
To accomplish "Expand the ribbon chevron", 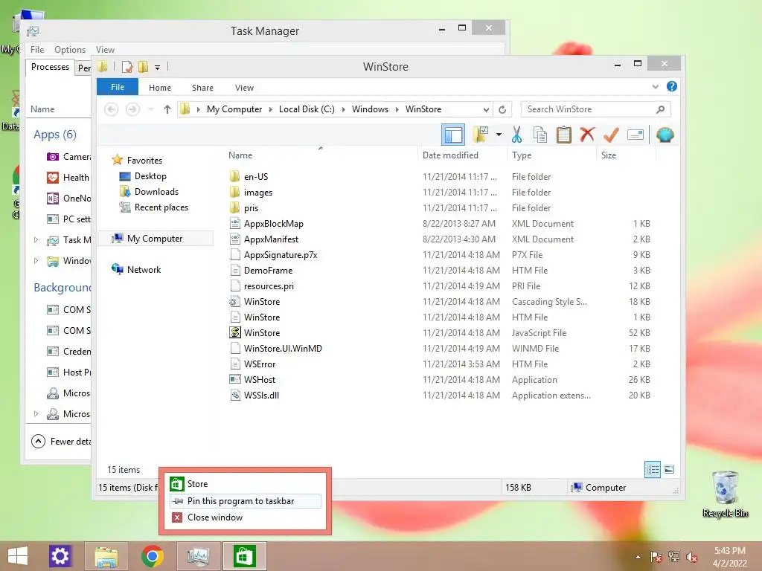I will [x=655, y=86].
